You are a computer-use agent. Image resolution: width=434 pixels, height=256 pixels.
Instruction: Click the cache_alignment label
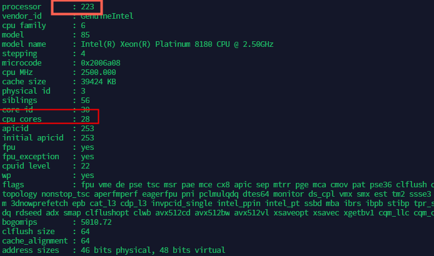pyautogui.click(x=35, y=241)
